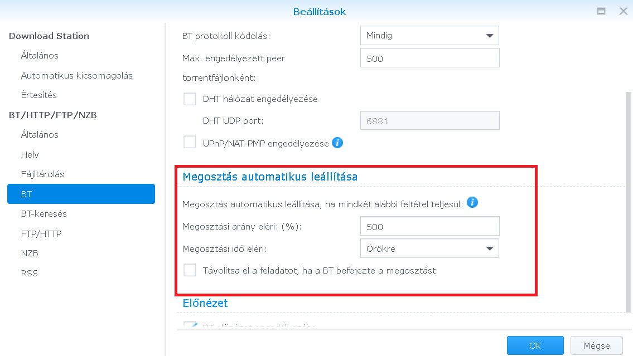Viewport: 633px width, 356px height.
Task: Click Max. engedélyezett peer input field
Action: tap(429, 58)
